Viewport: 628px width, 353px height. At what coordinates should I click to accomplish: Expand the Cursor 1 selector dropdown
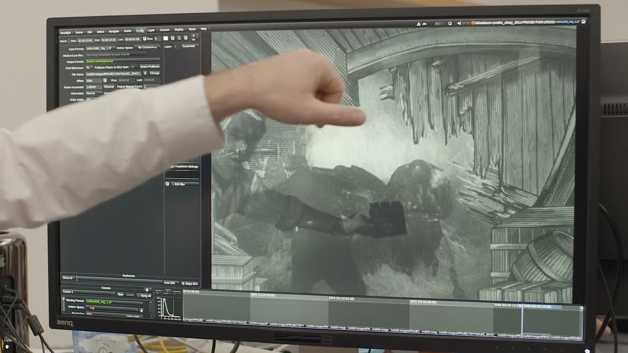pyautogui.click(x=88, y=292)
